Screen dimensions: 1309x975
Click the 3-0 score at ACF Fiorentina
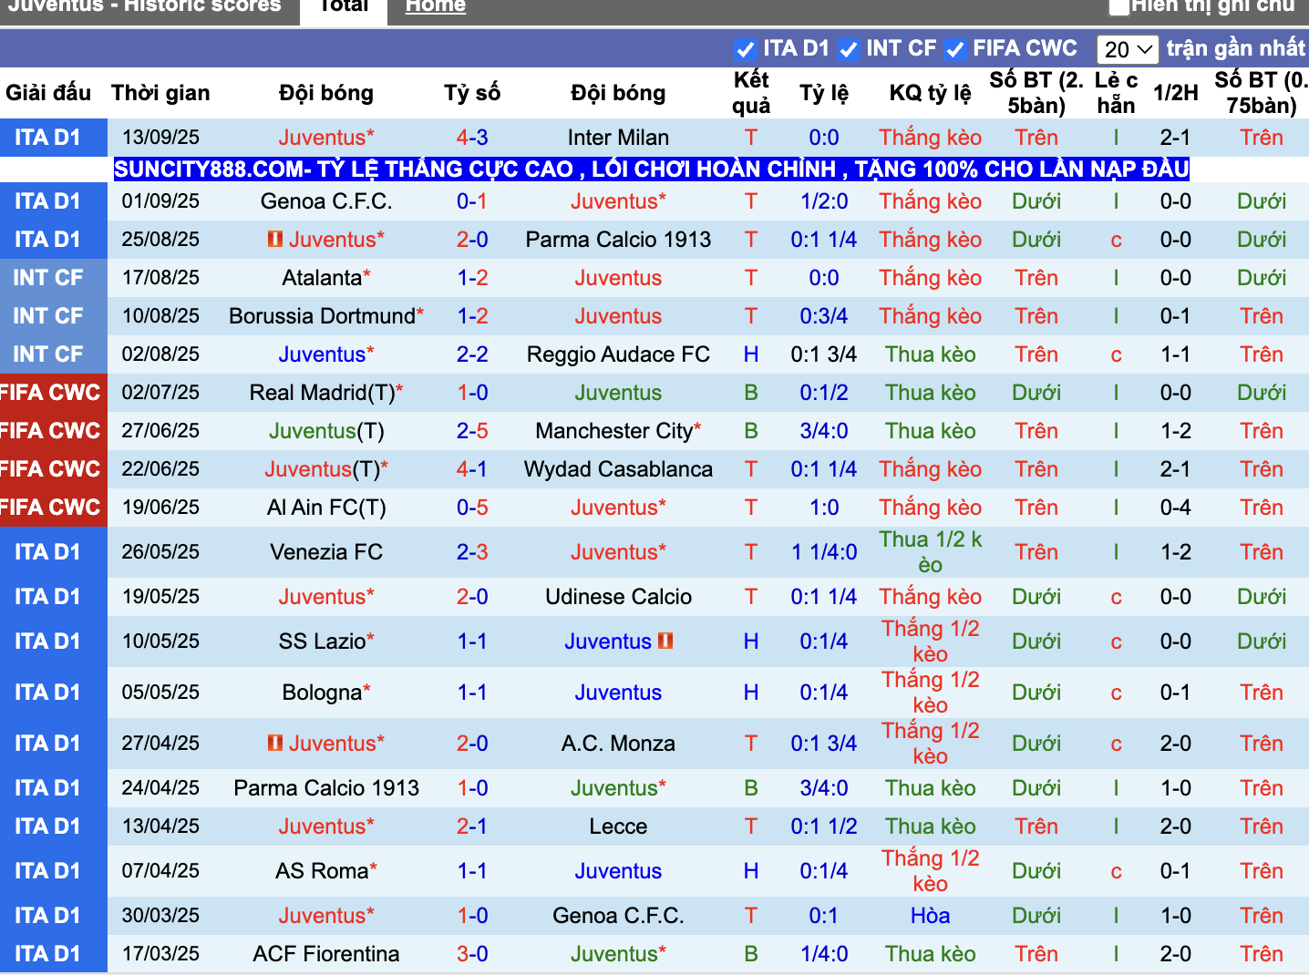click(472, 954)
